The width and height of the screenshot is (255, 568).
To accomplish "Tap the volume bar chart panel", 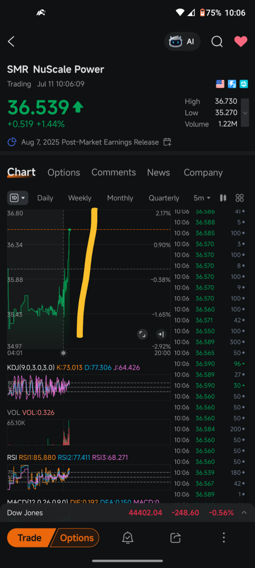I will point(89,433).
